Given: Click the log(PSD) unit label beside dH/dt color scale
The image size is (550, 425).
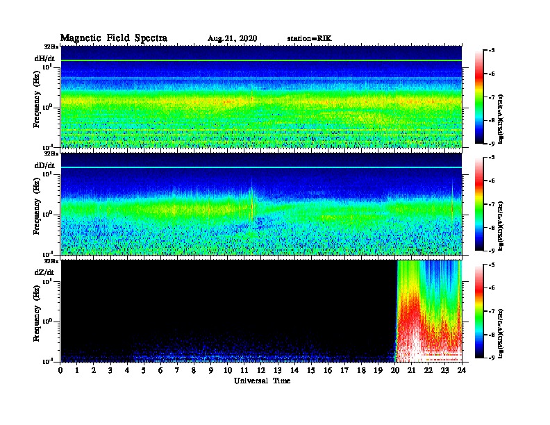Looking at the screenshot, I should tap(501, 119).
